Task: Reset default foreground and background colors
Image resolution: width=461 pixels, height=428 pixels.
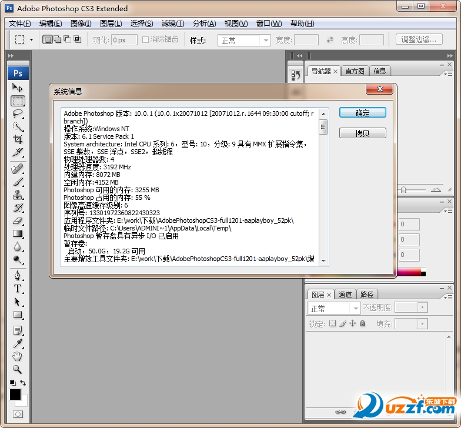Action: point(13,382)
